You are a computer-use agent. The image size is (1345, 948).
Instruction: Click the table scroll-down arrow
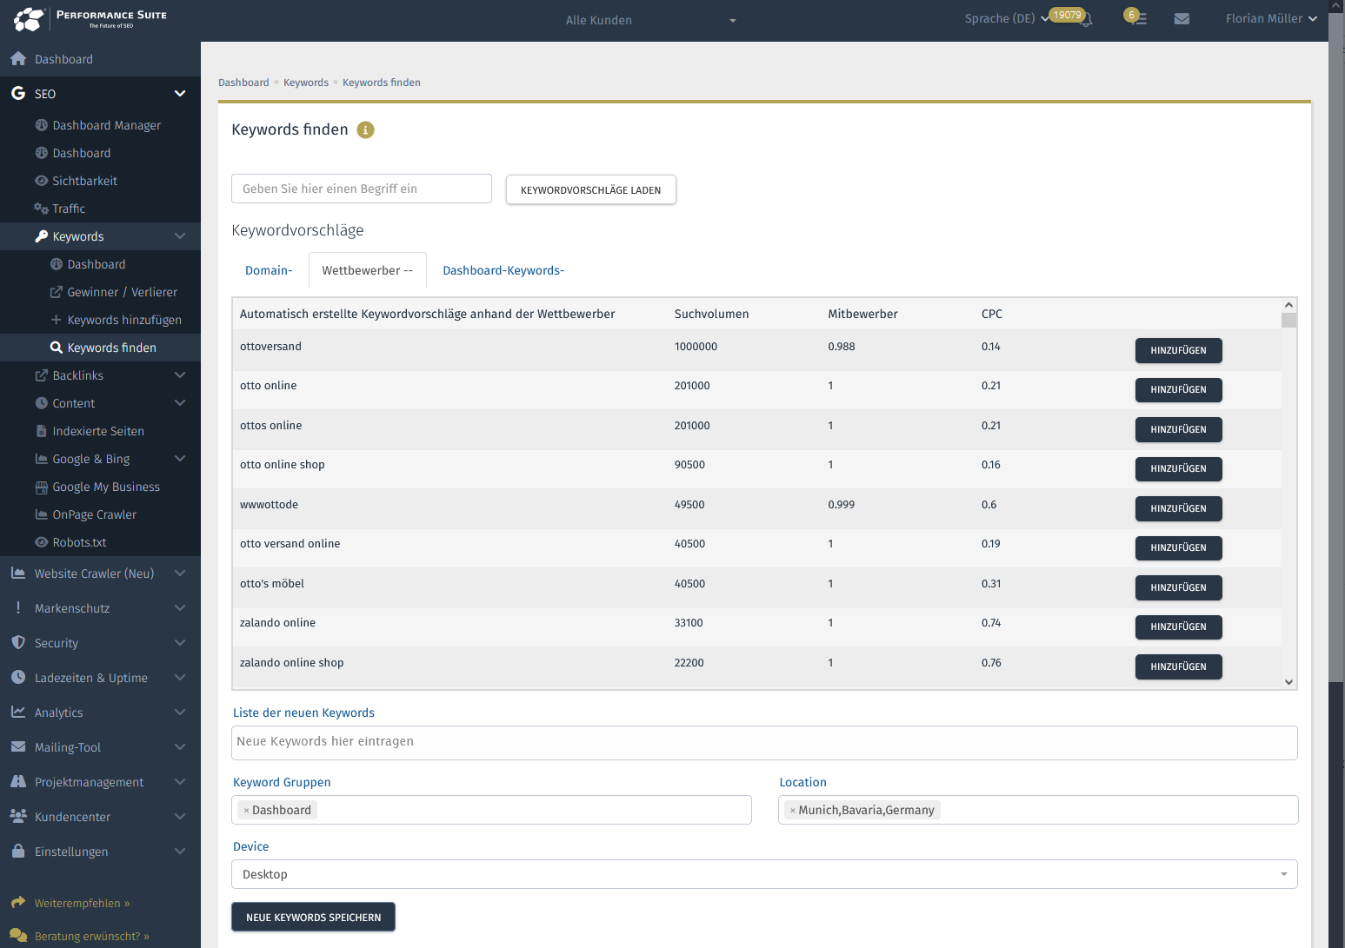pos(1288,682)
